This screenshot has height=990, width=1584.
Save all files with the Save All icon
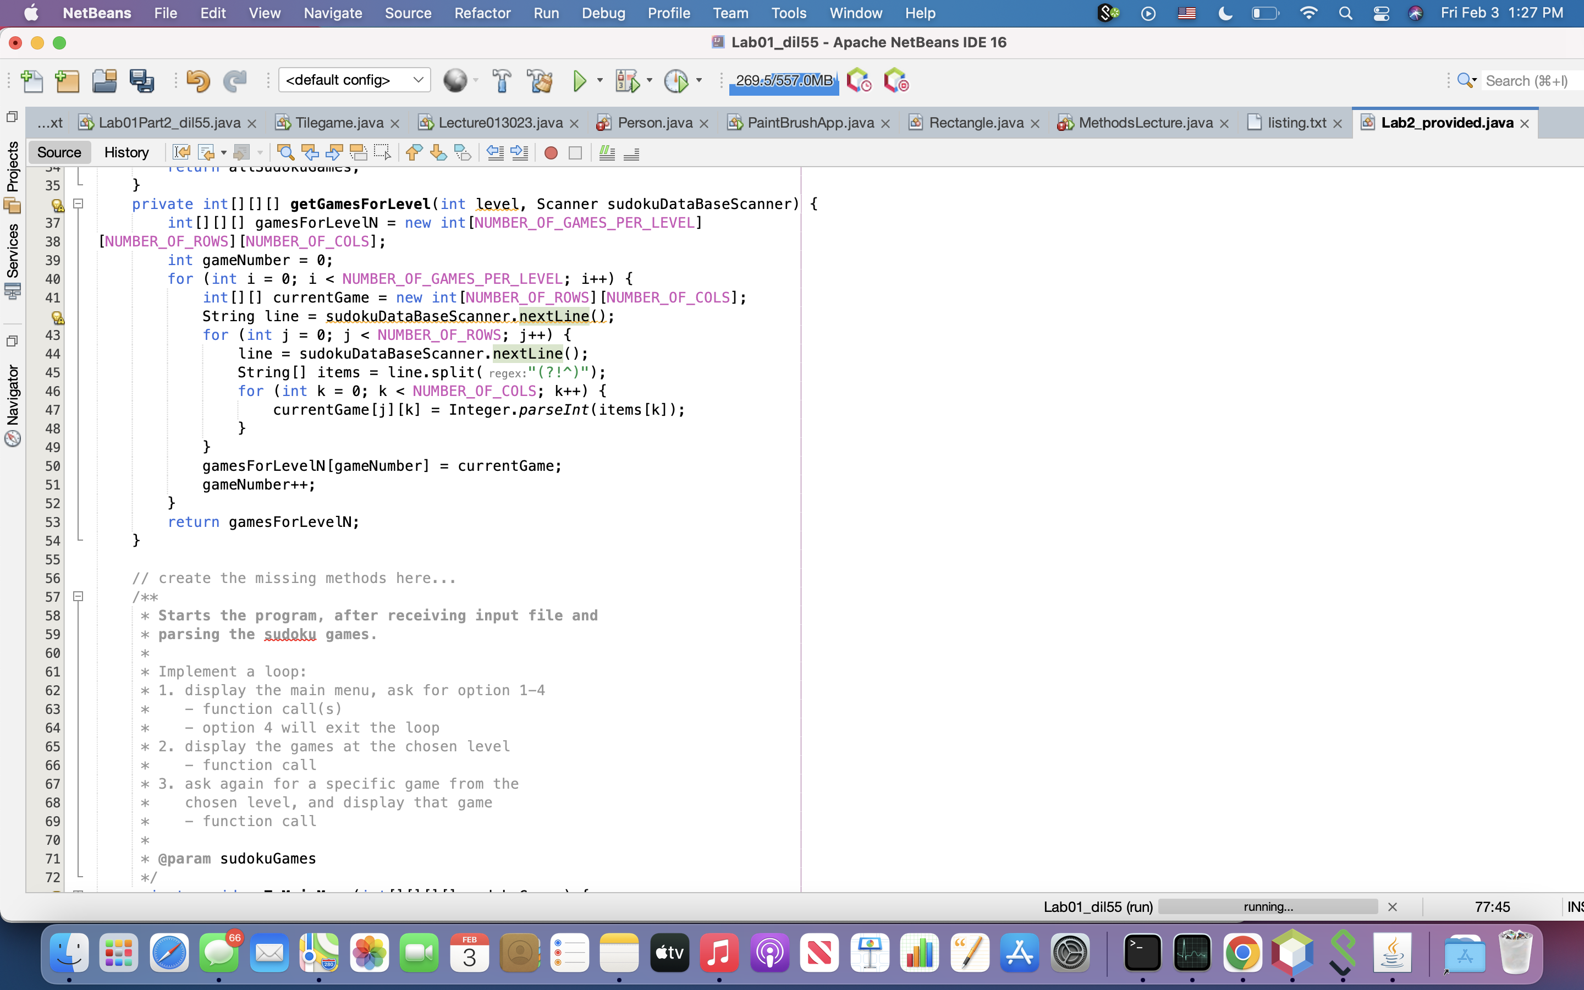point(142,80)
